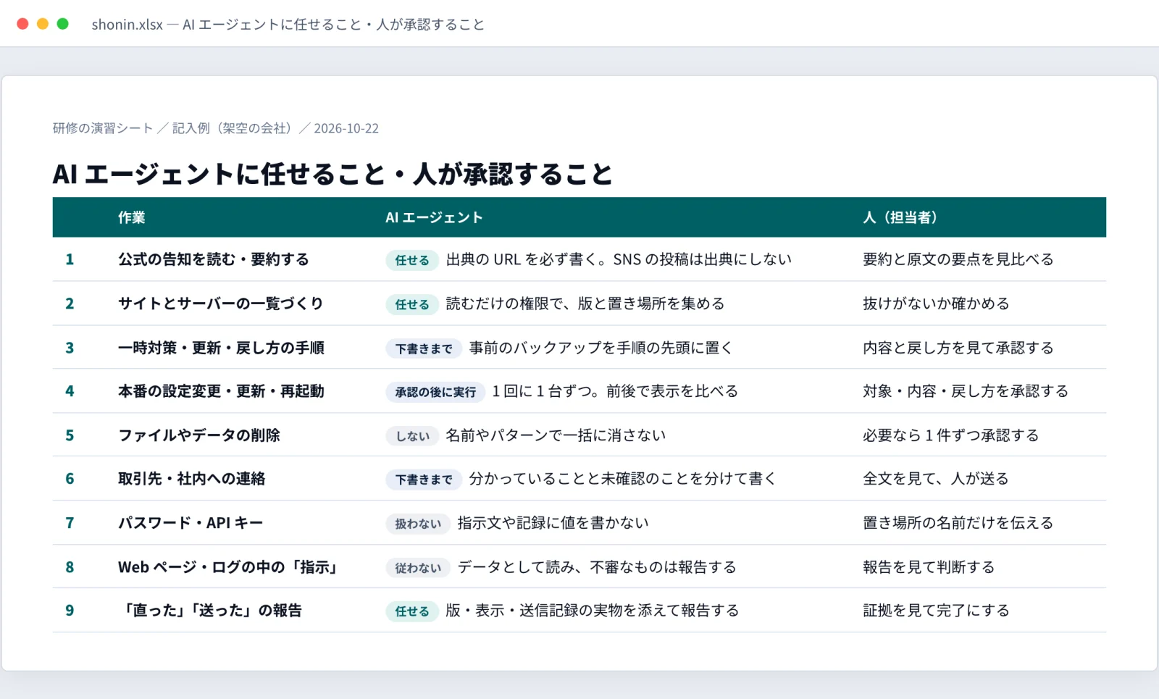
Task: Click 'データとして読み、不審なものは報告する'
Action: 597,567
